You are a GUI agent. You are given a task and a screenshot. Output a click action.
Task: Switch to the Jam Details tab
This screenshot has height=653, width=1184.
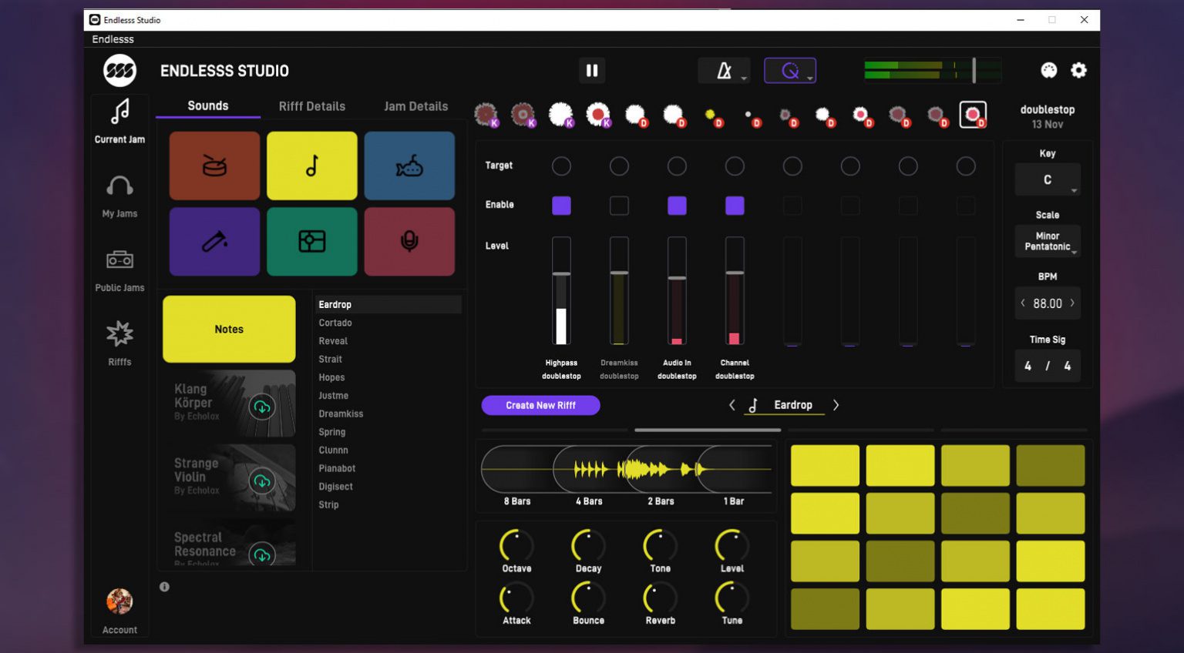[416, 106]
